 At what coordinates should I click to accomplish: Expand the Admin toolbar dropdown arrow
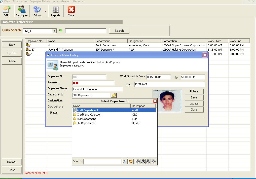coord(45,11)
